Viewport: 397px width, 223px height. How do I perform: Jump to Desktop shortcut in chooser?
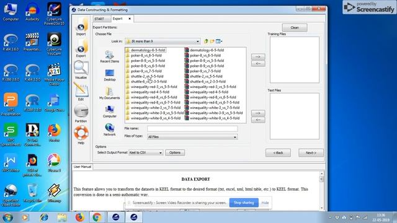coord(109,75)
